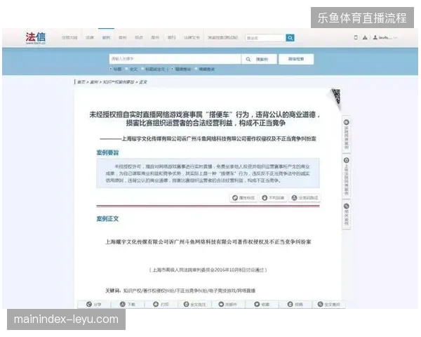Click the 全文查找 button in bottom toolbar
The width and height of the screenshot is (421, 337).
[328, 304]
